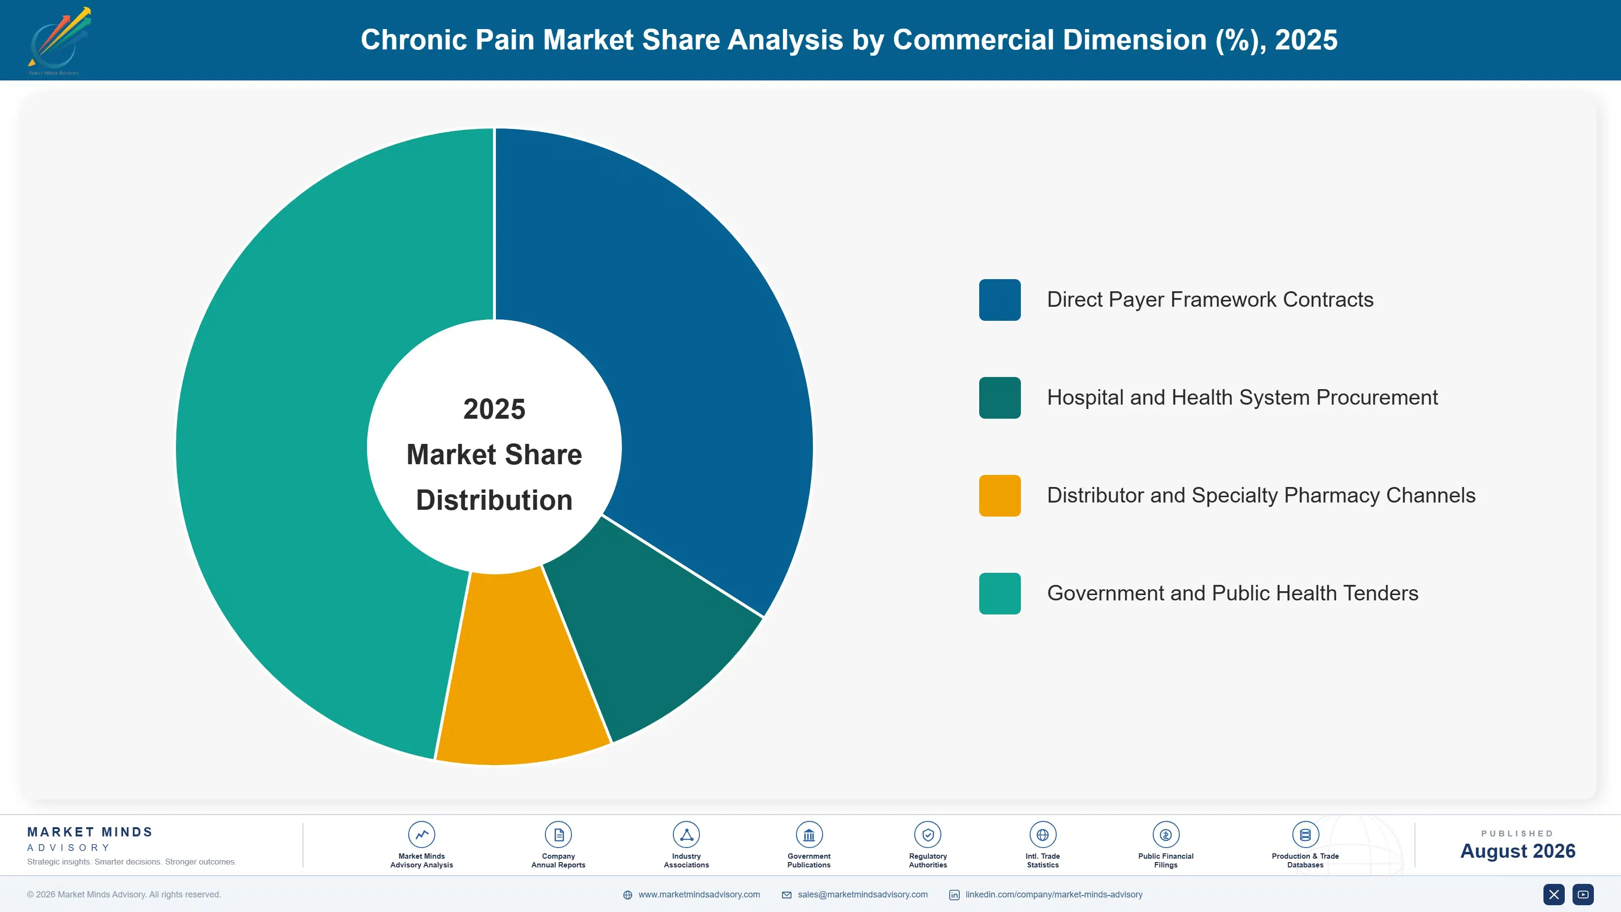
Task: Click the Direct Payer Framework Contracts legend label
Action: [x=1210, y=299]
